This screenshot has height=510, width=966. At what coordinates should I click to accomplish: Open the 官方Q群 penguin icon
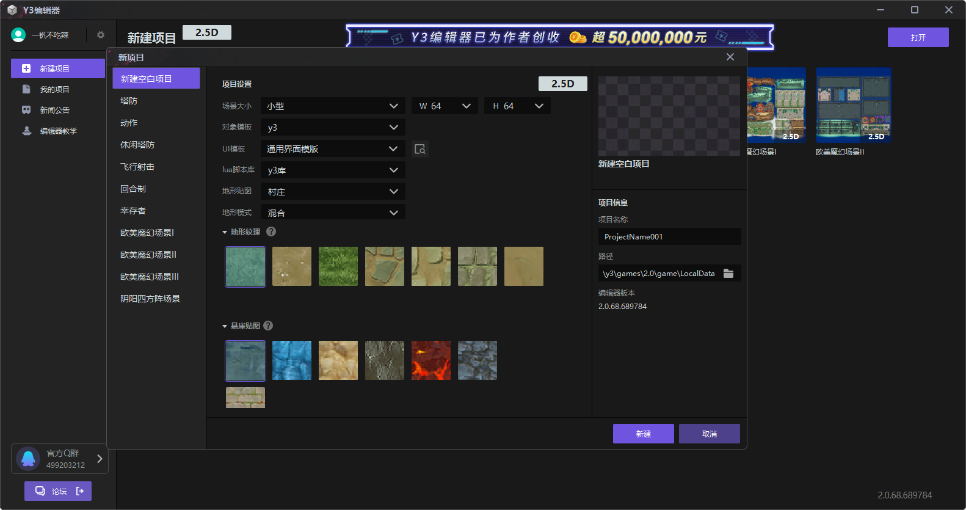pos(28,458)
